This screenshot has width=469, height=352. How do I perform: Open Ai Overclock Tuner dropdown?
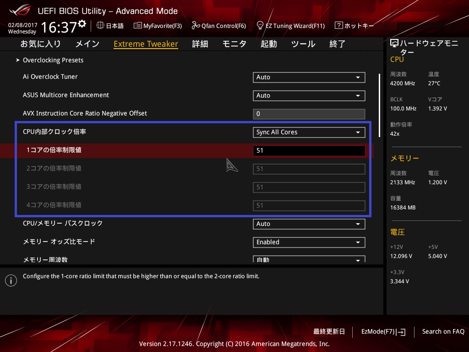coord(309,77)
